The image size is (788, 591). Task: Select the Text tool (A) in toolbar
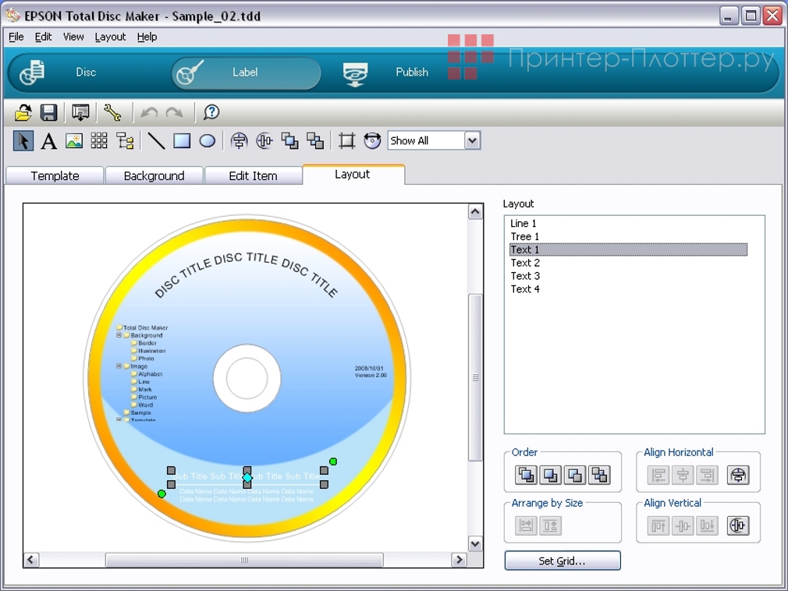pos(48,141)
